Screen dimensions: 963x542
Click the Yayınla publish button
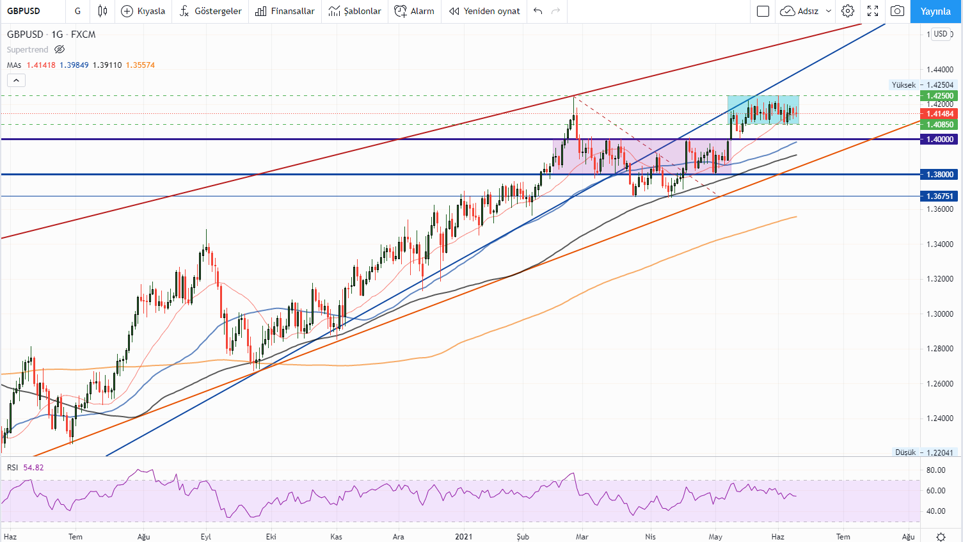[935, 11]
